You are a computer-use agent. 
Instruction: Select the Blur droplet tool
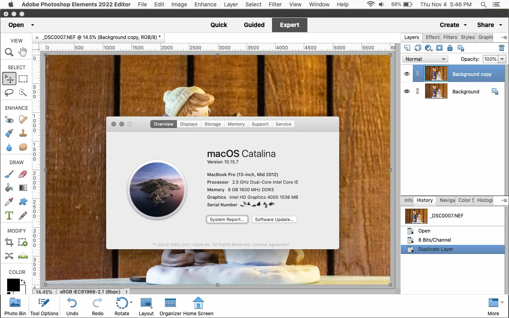pos(9,147)
